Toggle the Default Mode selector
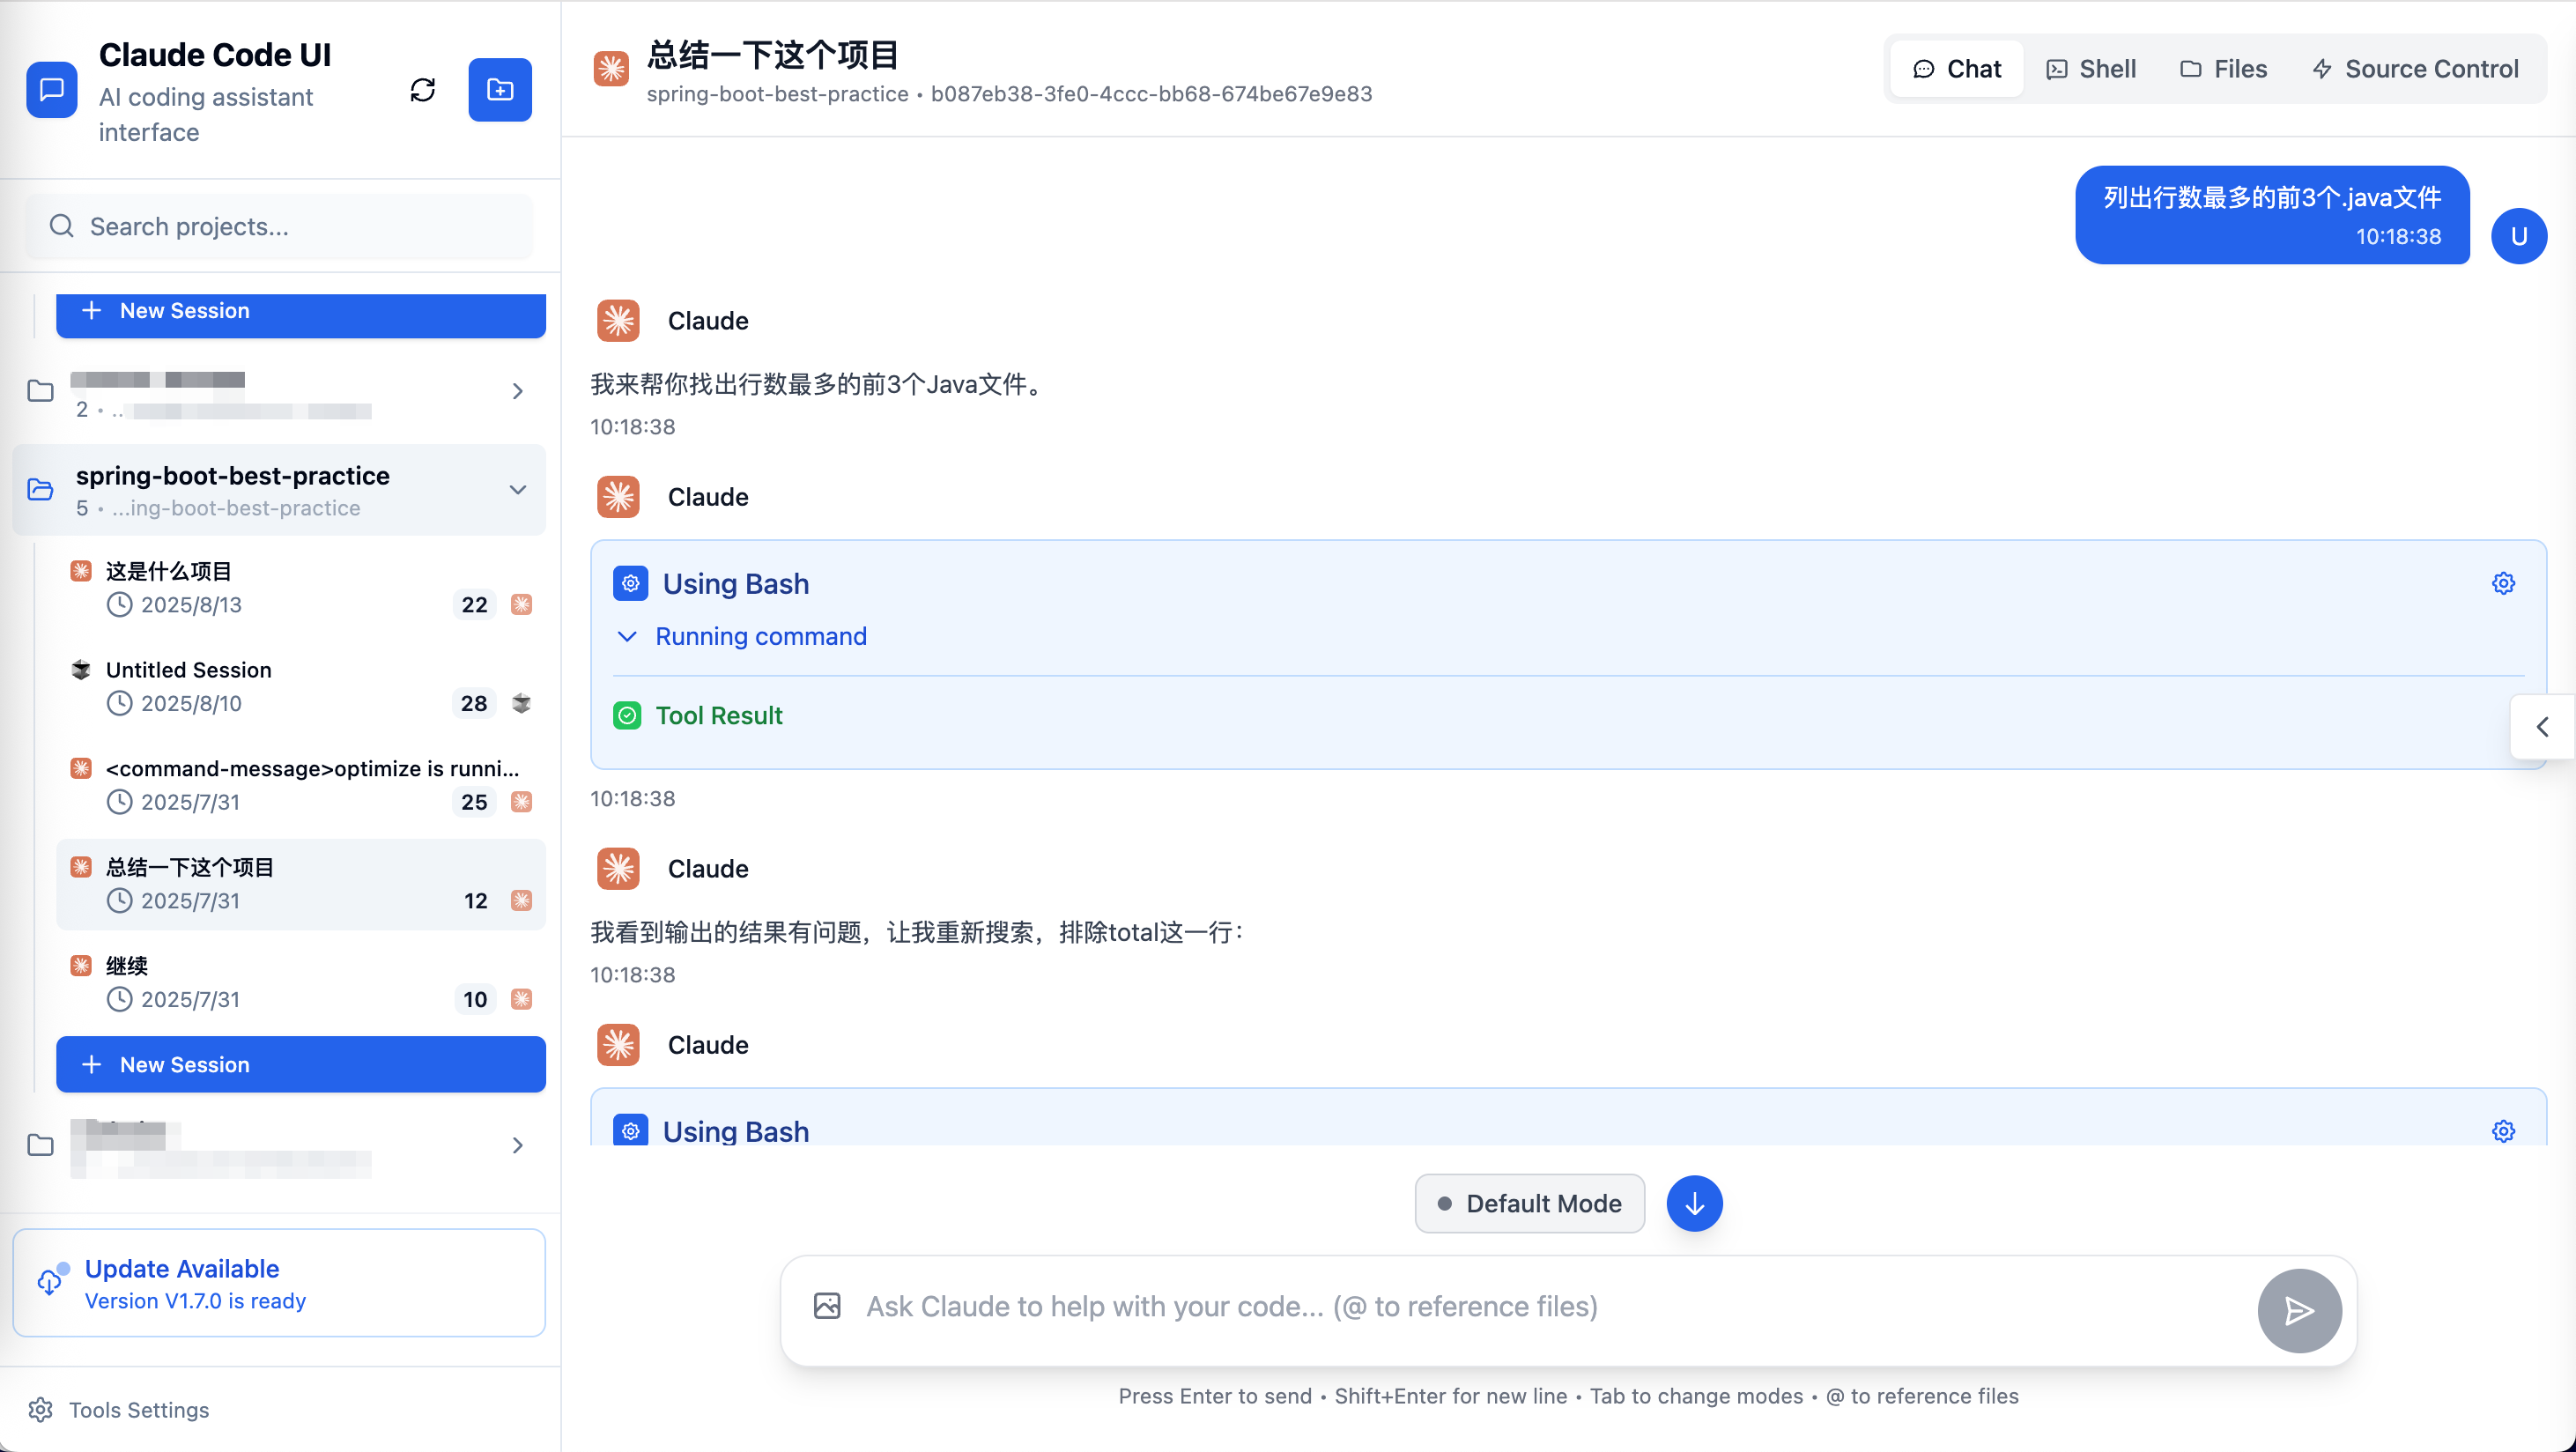Screen dimensions: 2576x1452 coord(1529,1204)
